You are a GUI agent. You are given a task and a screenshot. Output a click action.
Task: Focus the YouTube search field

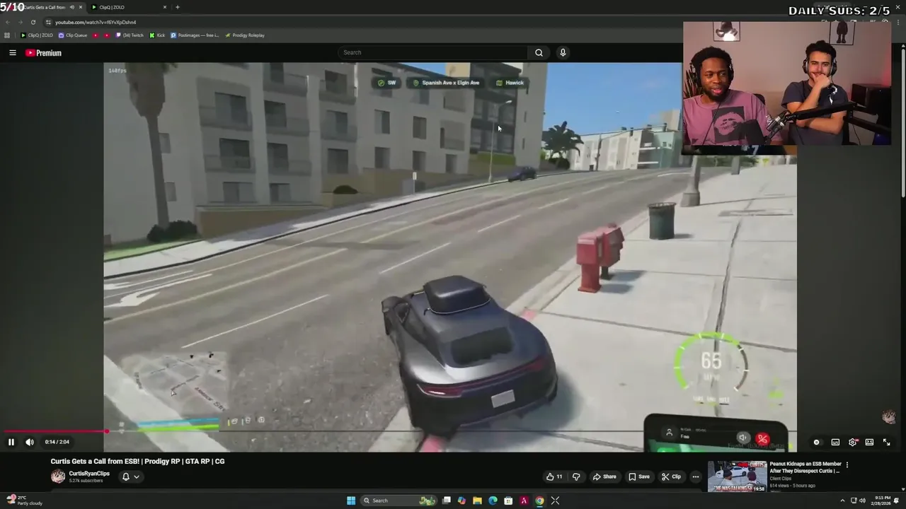(x=433, y=52)
